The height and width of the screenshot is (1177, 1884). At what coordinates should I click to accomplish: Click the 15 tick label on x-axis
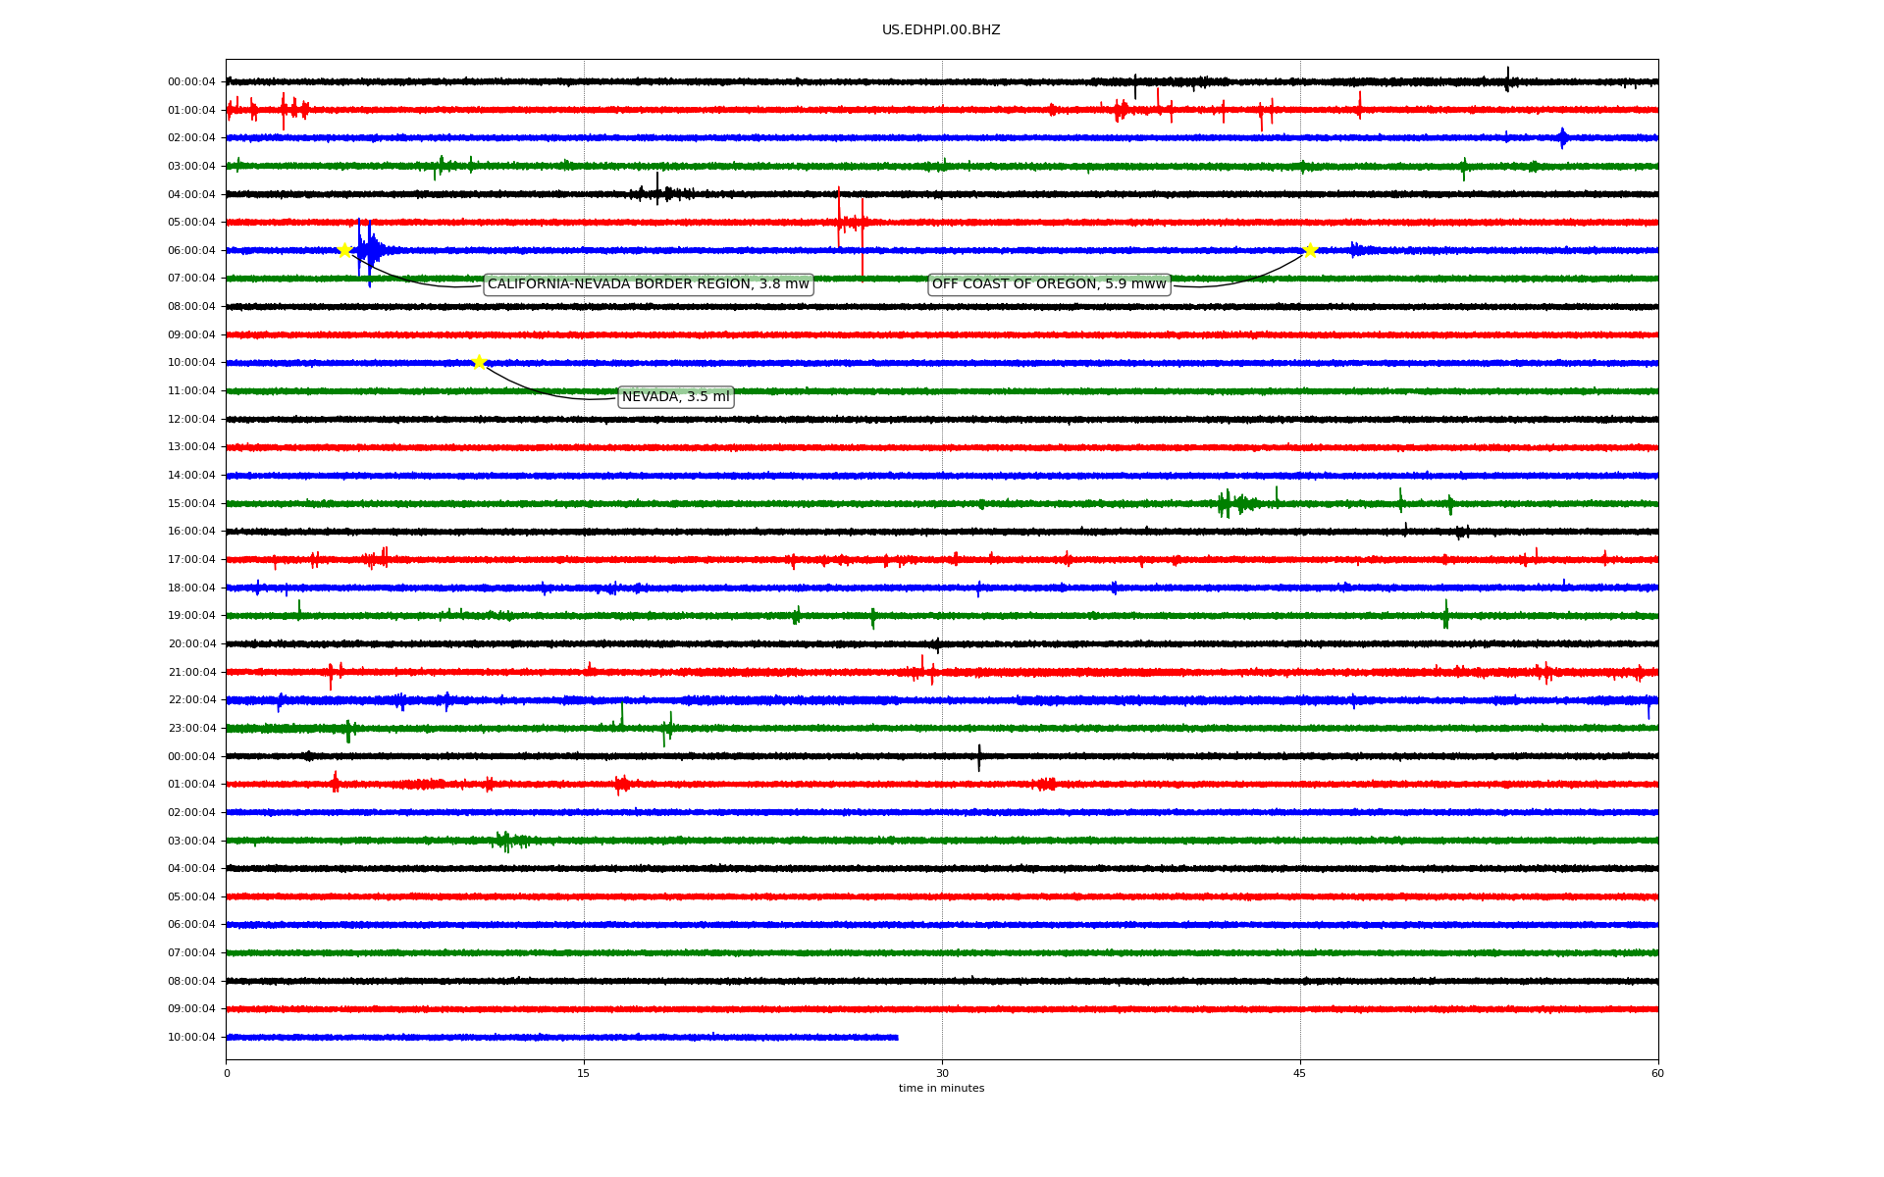pos(584,1073)
